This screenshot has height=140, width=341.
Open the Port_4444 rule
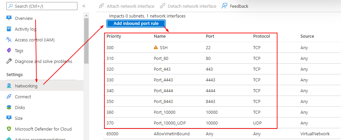(163, 91)
